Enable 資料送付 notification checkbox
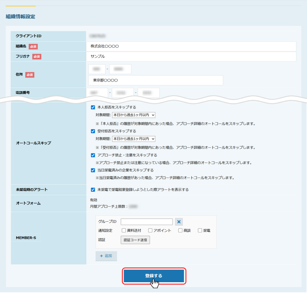 pos(124,231)
